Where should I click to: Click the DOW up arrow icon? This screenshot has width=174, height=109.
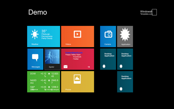click(x=49, y=74)
